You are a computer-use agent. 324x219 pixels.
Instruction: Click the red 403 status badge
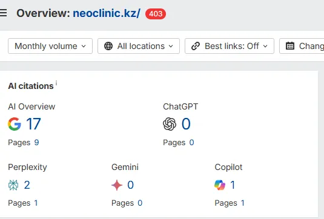(x=156, y=14)
